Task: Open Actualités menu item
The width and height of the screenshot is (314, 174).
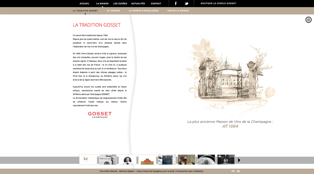Action: [x=138, y=3]
